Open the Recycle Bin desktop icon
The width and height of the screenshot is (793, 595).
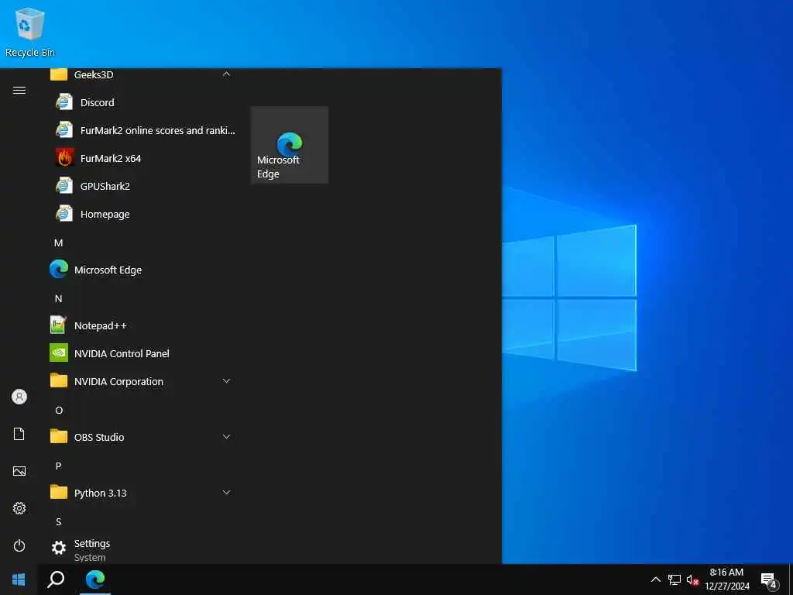click(x=30, y=33)
